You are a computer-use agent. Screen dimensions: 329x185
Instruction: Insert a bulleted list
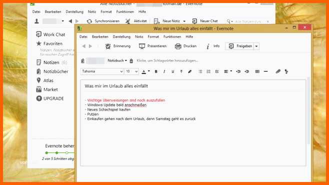point(200,71)
